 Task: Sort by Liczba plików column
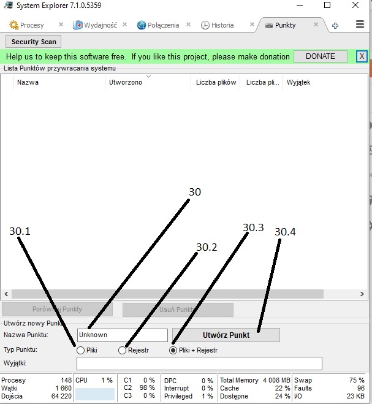tap(216, 82)
